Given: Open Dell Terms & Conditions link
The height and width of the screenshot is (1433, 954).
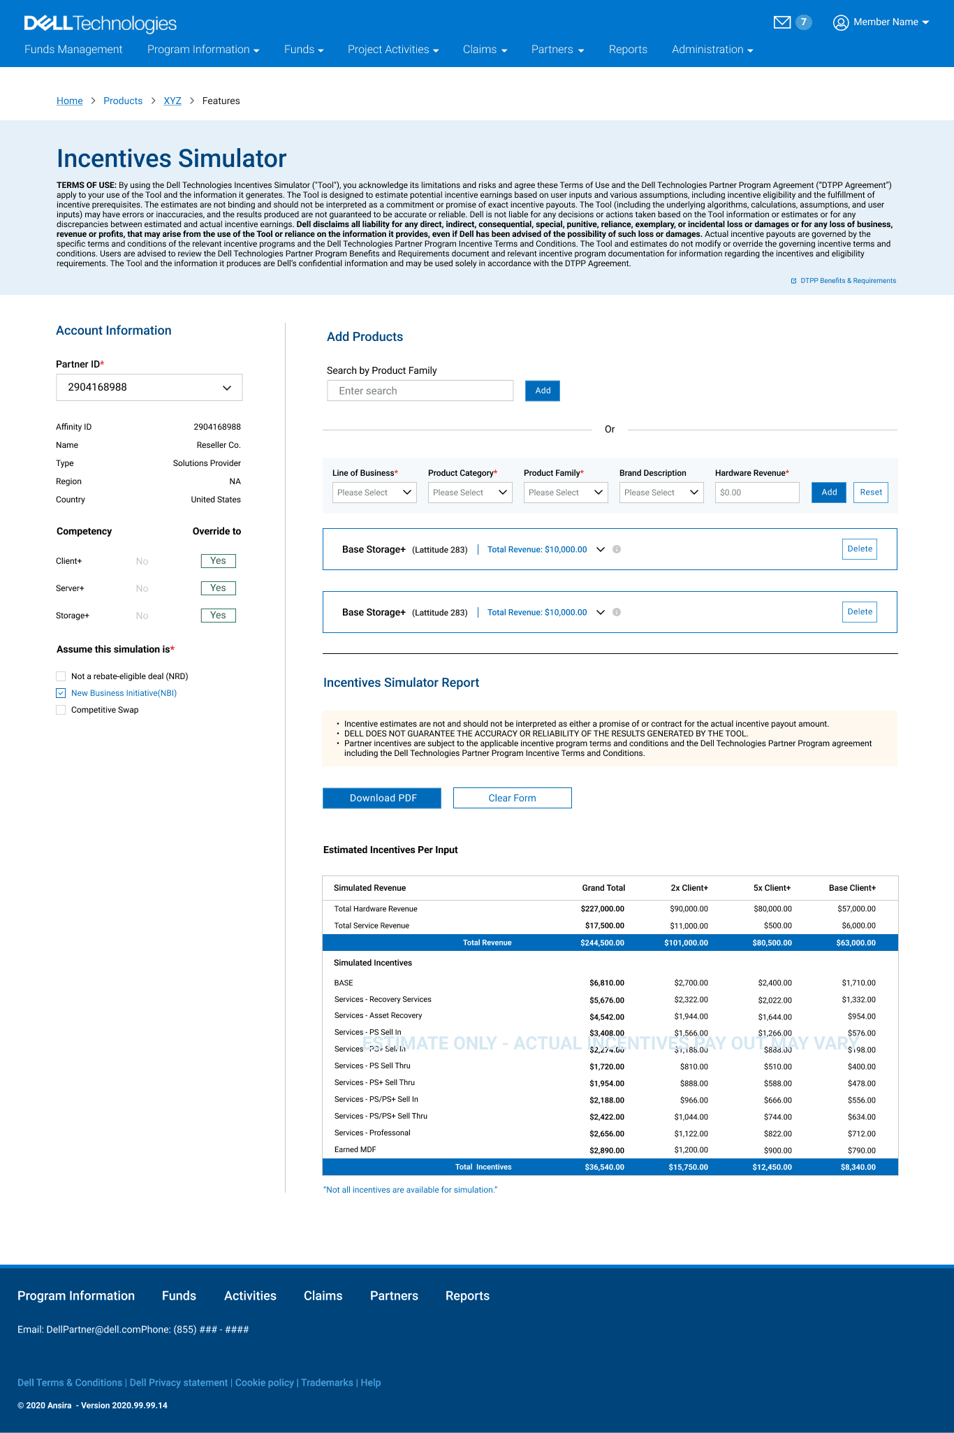Looking at the screenshot, I should tap(70, 1383).
